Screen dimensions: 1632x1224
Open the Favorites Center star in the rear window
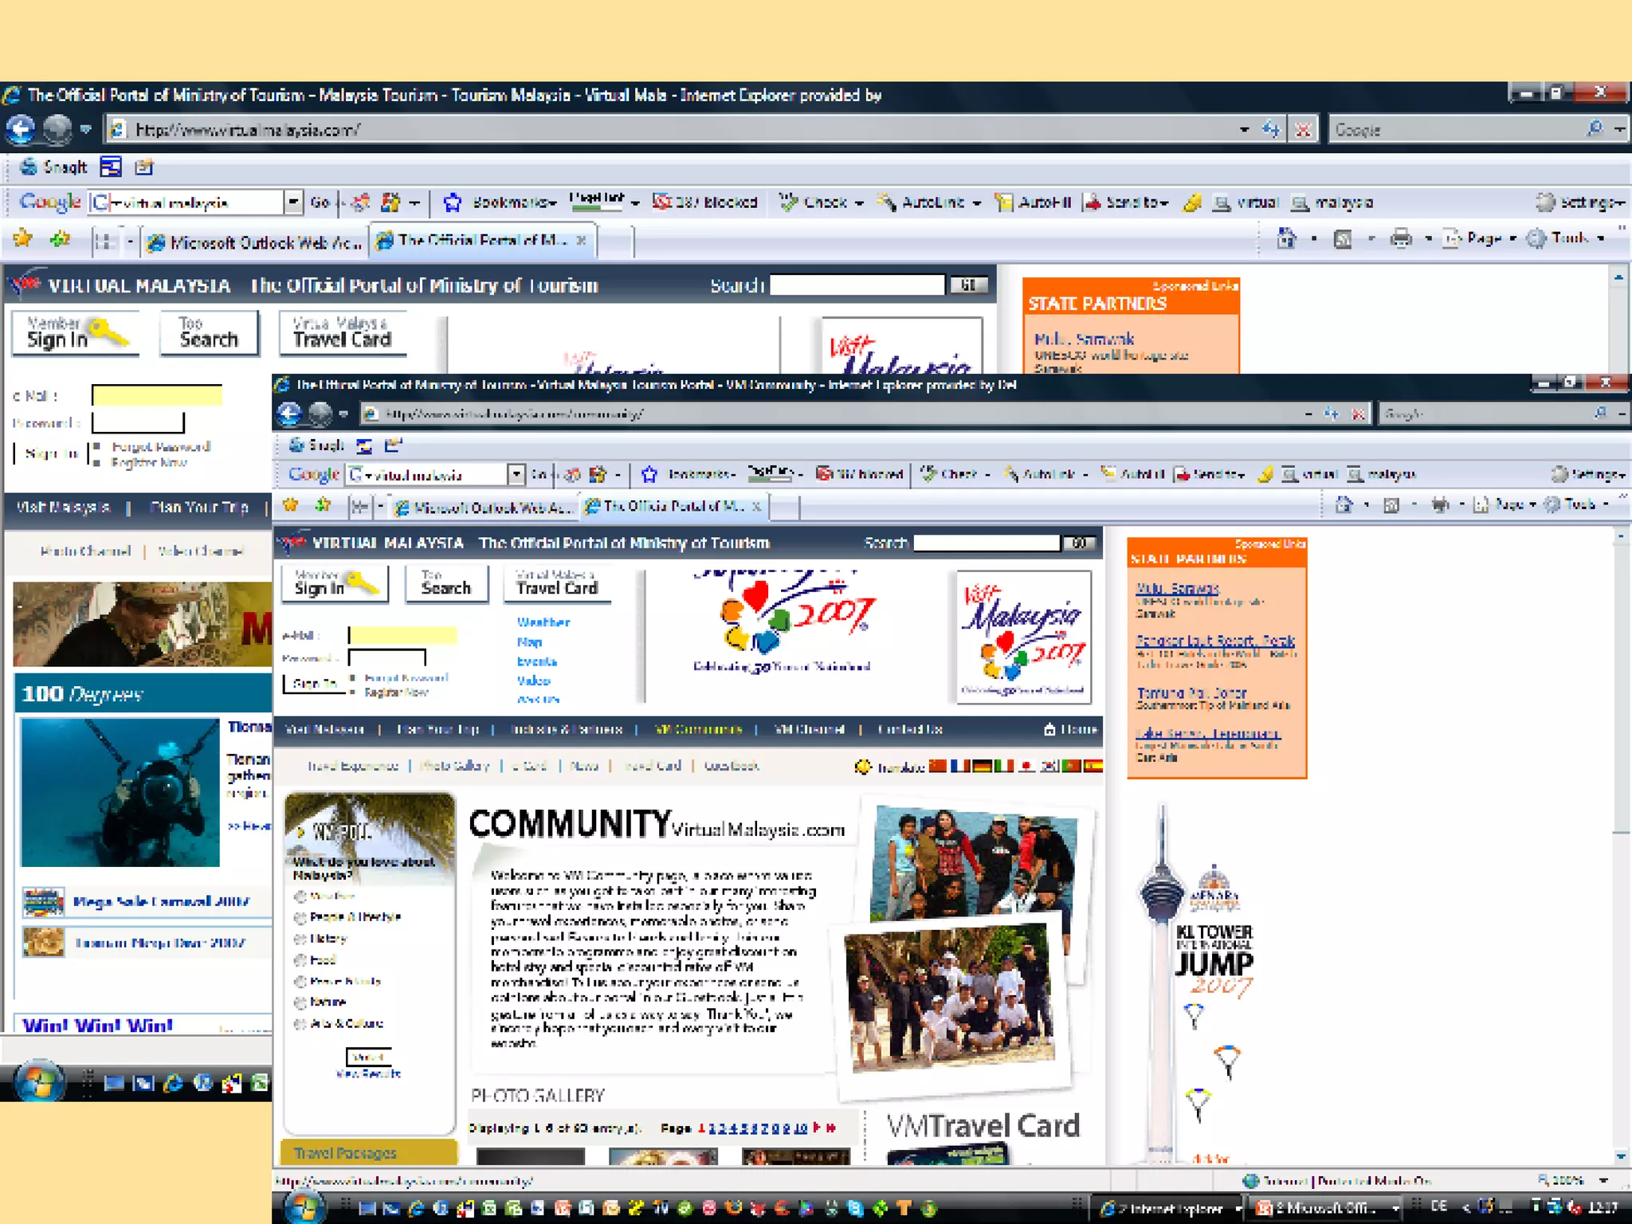[x=23, y=238]
